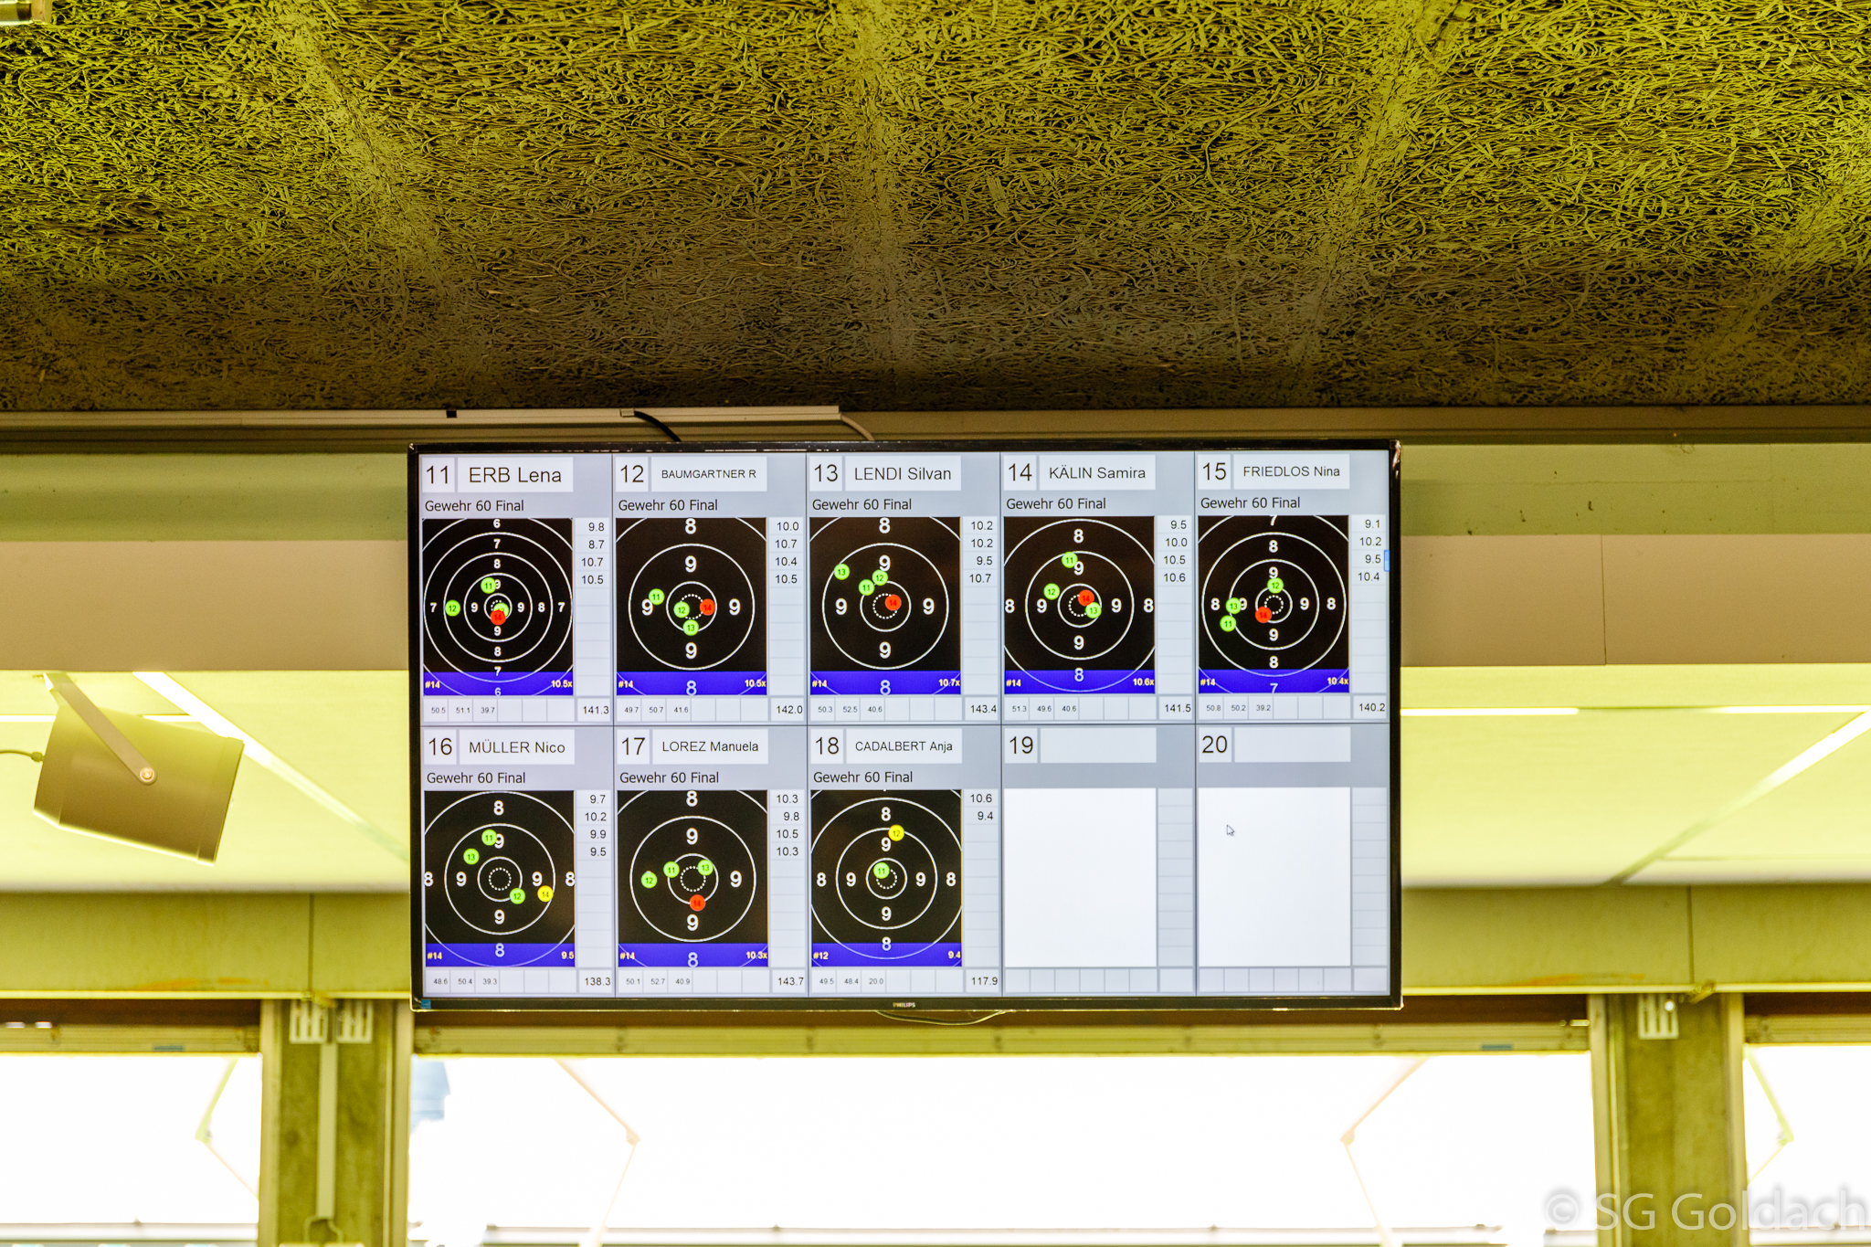Image resolution: width=1871 pixels, height=1247 pixels.
Task: Click yellow shot marker 14 on MÜLLER Nico target
Action: click(x=545, y=893)
